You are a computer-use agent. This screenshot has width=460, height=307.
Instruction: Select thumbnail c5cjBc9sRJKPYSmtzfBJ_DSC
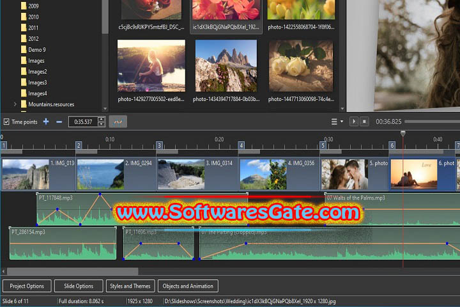pyautogui.click(x=151, y=10)
